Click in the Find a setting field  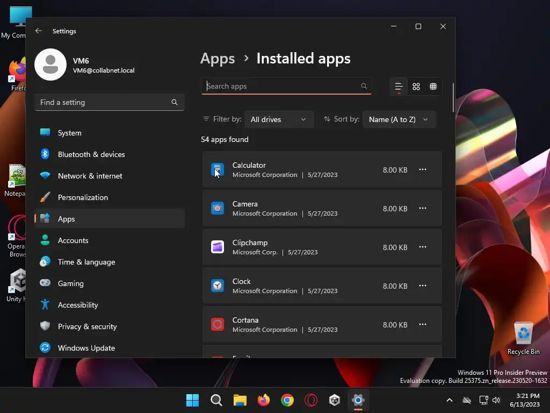(110, 102)
